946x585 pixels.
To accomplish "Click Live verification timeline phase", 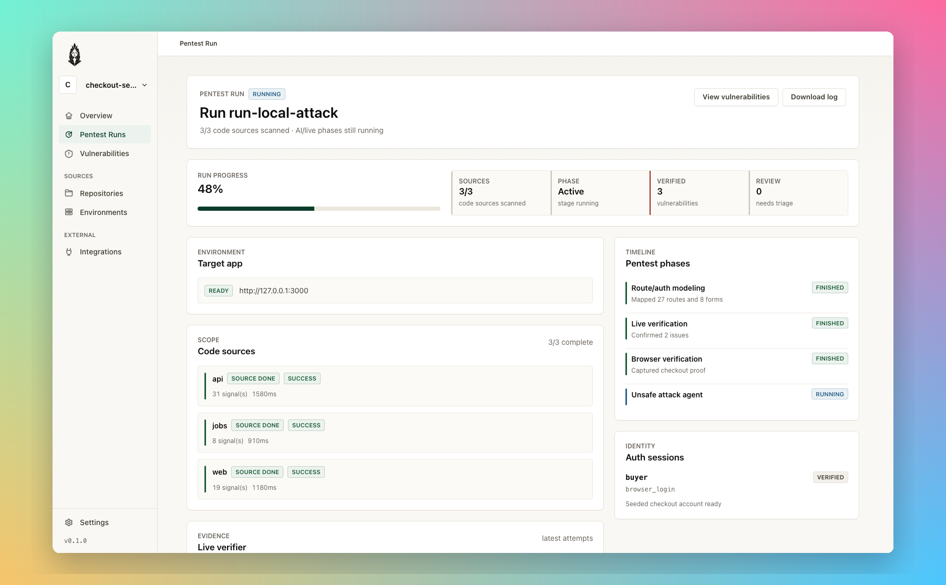I will [x=737, y=329].
